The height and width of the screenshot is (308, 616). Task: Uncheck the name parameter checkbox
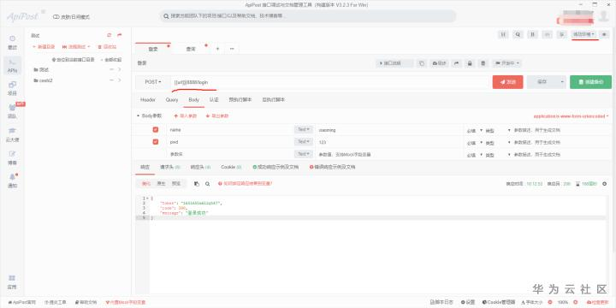coord(156,130)
